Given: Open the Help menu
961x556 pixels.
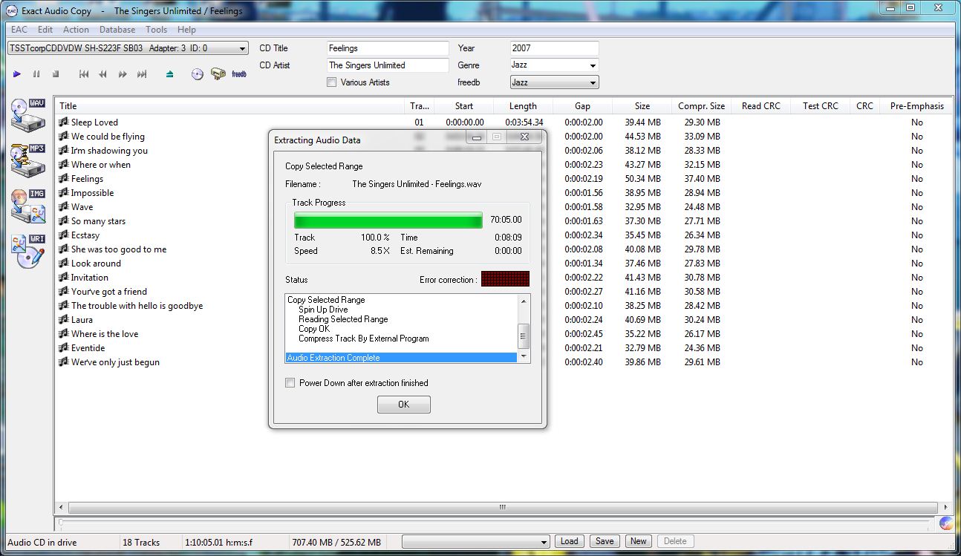Looking at the screenshot, I should pos(186,30).
